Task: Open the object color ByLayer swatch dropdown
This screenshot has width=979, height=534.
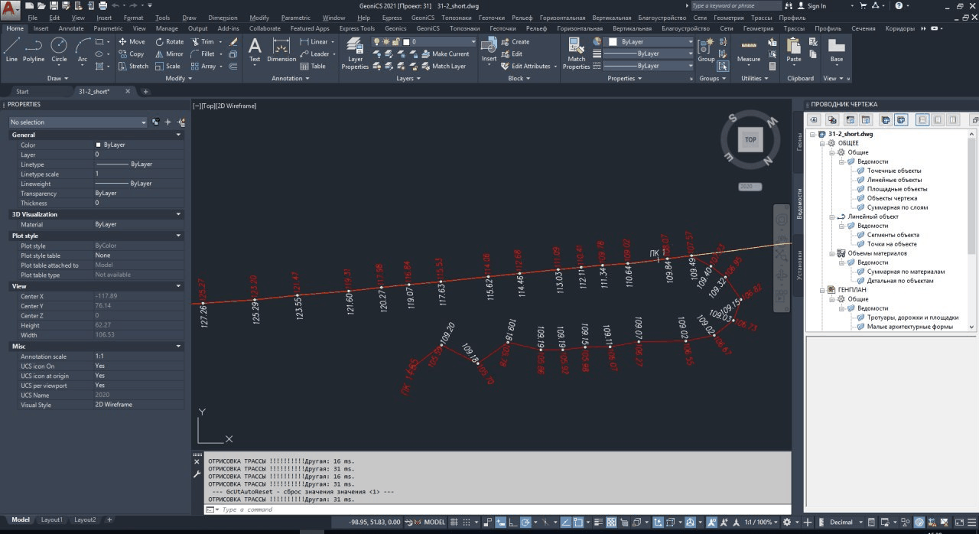Action: pos(649,42)
